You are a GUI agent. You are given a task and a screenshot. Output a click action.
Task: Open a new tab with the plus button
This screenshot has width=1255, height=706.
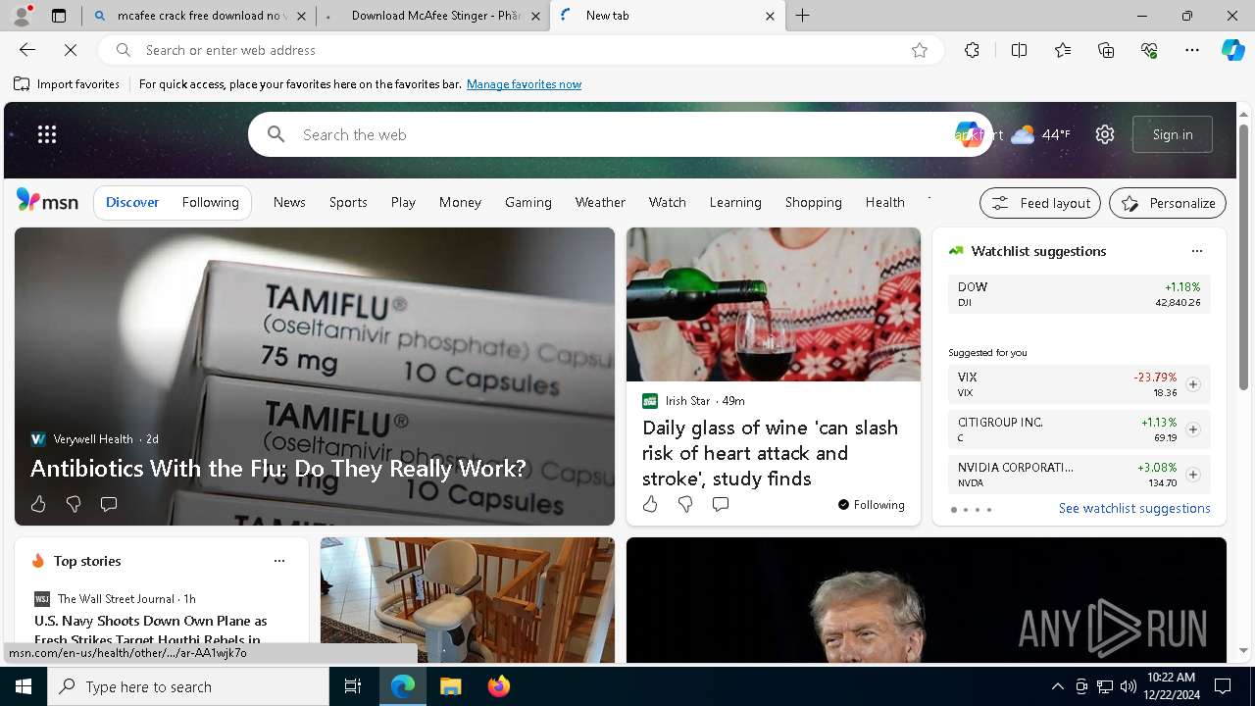803,16
